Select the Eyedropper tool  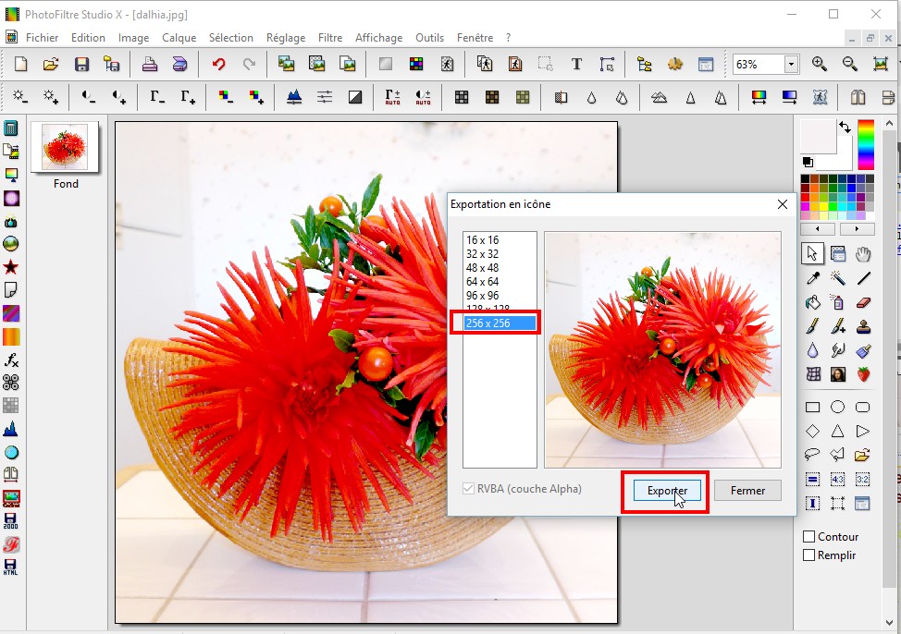[x=812, y=278]
